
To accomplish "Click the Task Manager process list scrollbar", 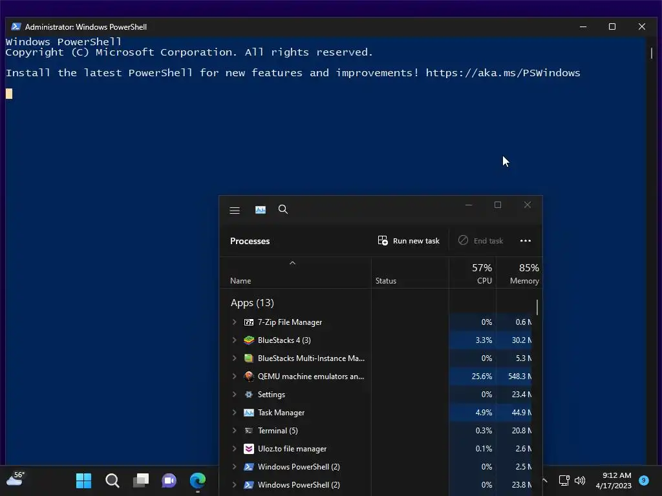I will click(x=537, y=307).
